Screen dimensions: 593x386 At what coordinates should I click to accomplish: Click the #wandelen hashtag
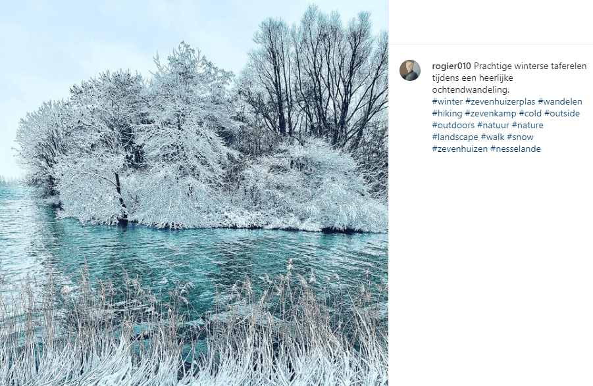pyautogui.click(x=560, y=102)
